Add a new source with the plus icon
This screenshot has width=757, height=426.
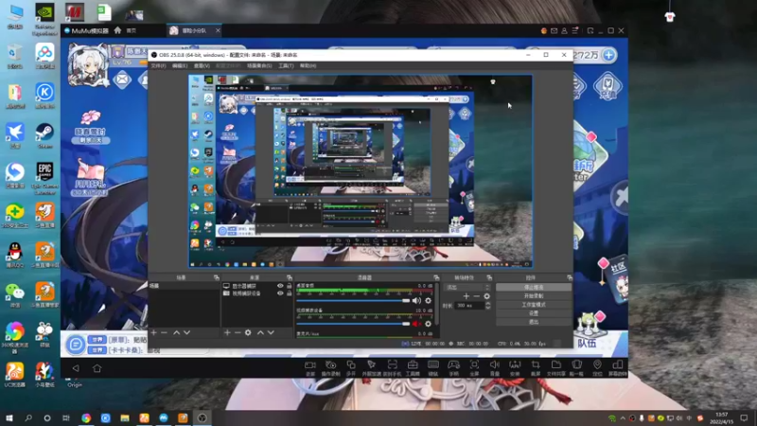click(227, 333)
